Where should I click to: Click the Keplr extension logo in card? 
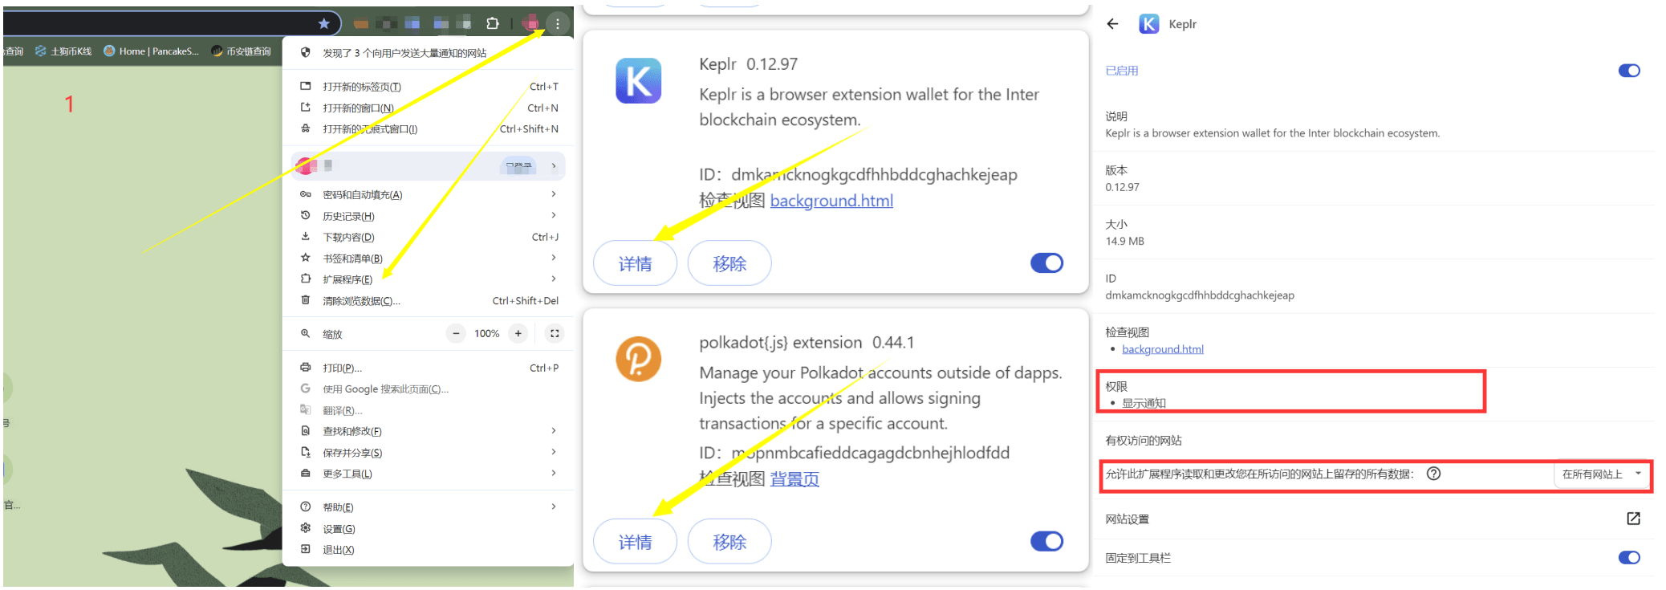tap(639, 81)
